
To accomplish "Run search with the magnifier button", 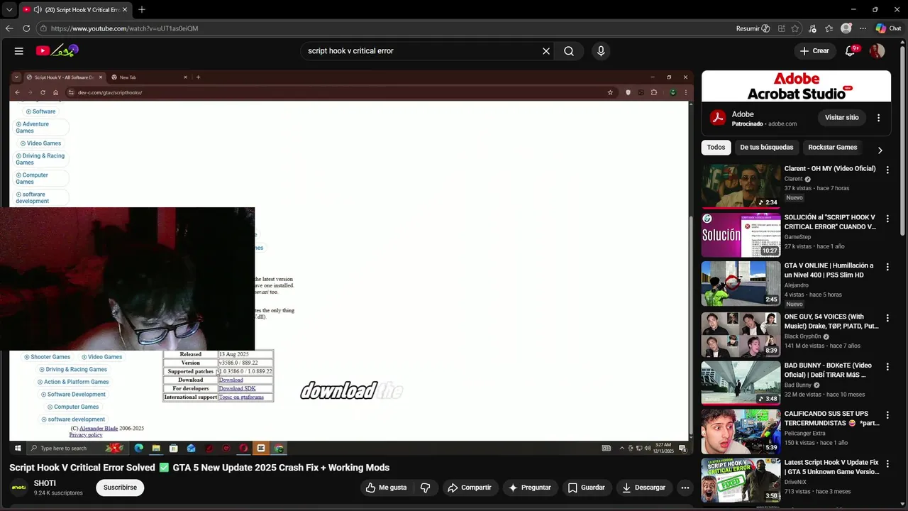I will click(x=569, y=51).
